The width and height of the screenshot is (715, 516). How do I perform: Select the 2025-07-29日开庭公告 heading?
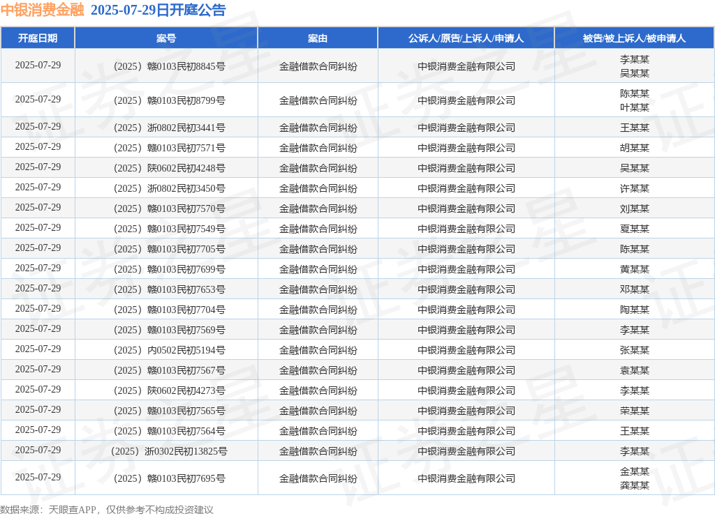(159, 10)
